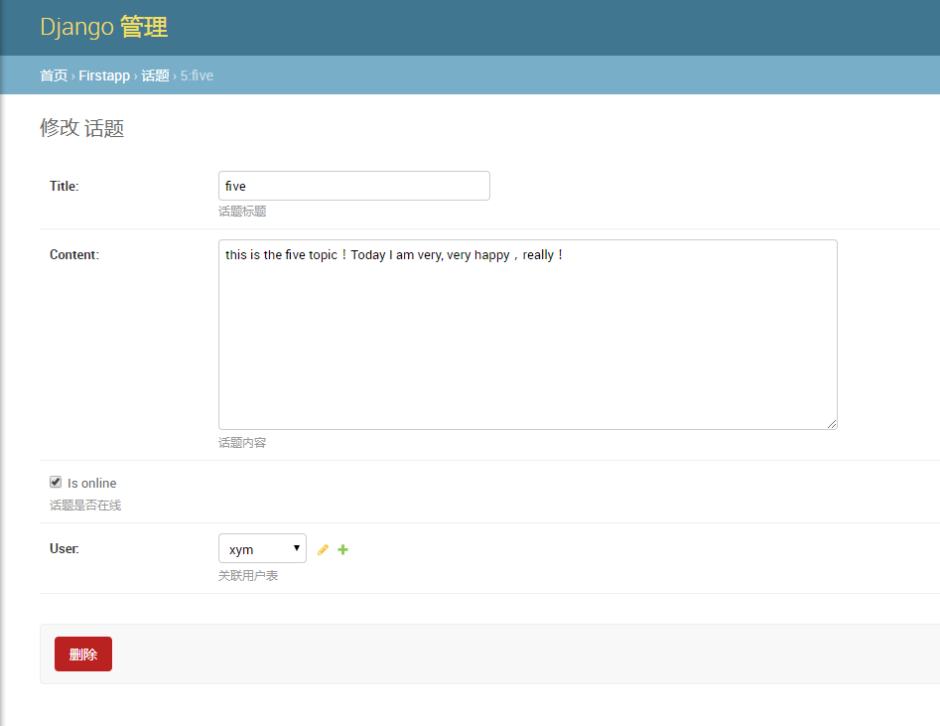Focus the Title field containing five
The height and width of the screenshot is (726, 940).
point(354,186)
